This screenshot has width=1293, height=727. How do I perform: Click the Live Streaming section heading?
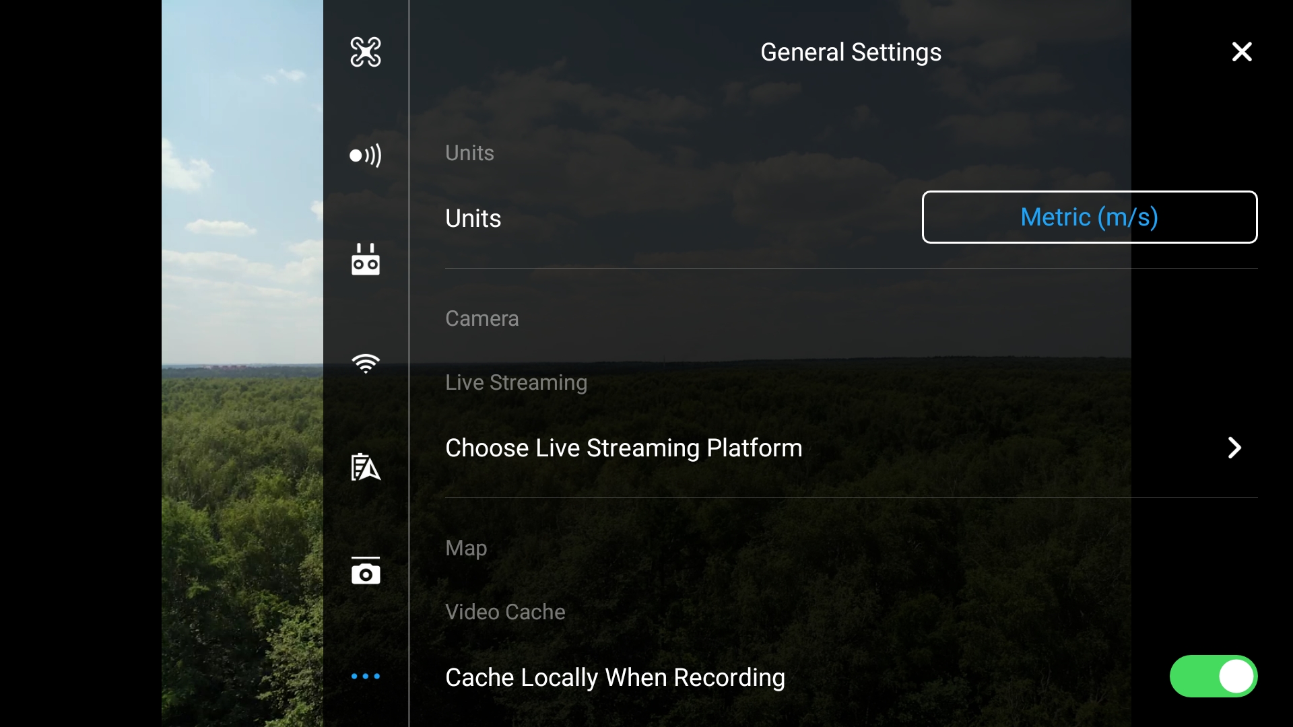tap(516, 382)
